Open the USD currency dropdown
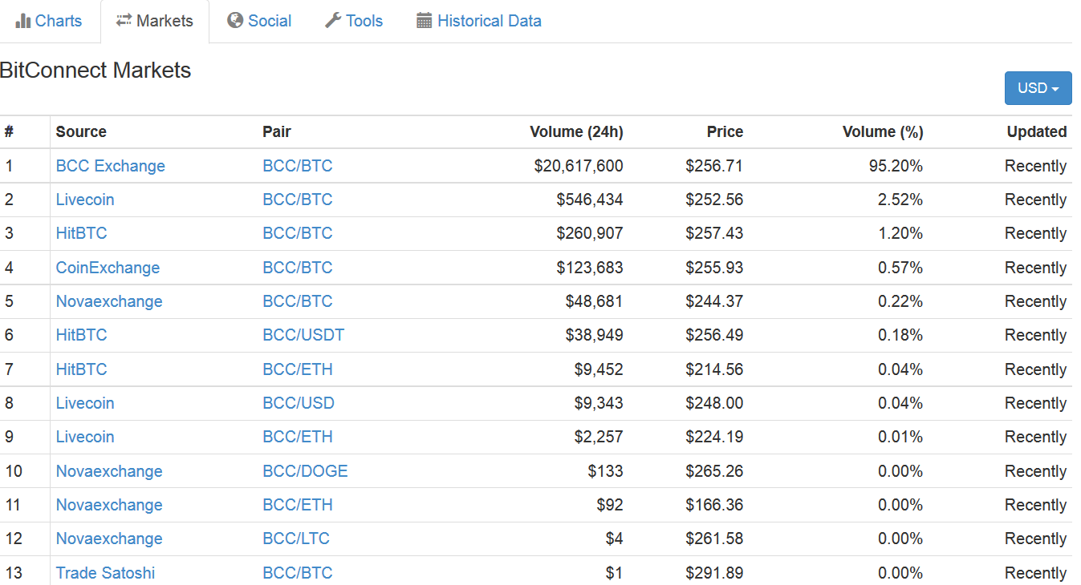The height and width of the screenshot is (585, 1081). 1038,88
